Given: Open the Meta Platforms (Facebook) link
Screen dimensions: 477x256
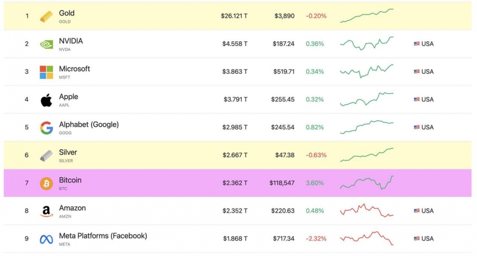Looking at the screenshot, I should pyautogui.click(x=103, y=236).
